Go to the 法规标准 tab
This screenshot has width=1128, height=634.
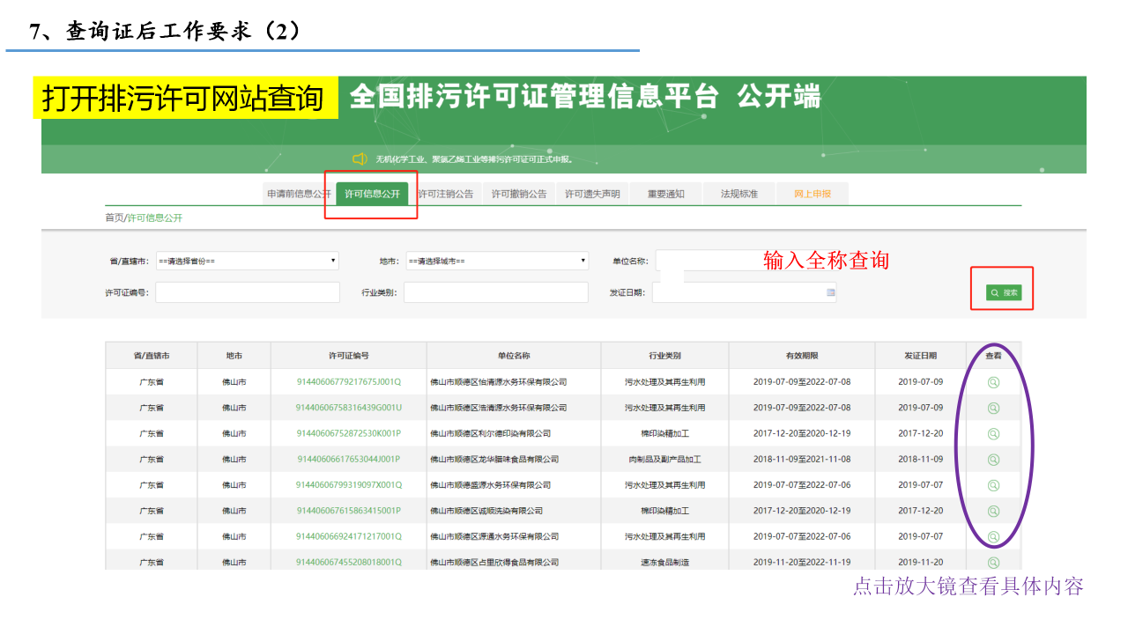(x=738, y=194)
